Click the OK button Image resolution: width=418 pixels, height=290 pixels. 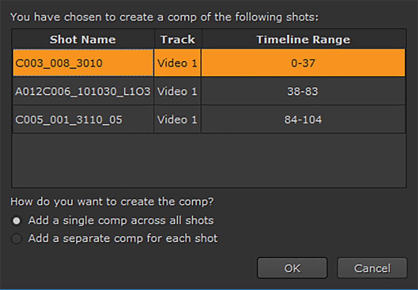pyautogui.click(x=292, y=268)
